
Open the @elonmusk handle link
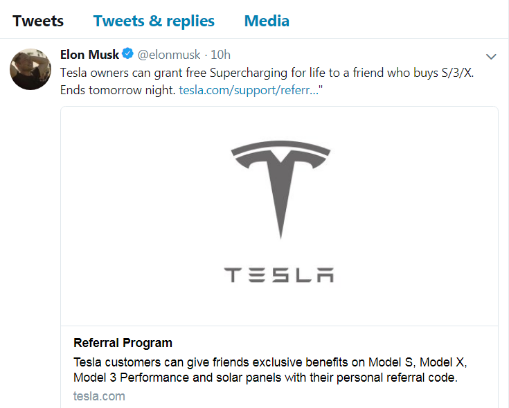coord(169,55)
